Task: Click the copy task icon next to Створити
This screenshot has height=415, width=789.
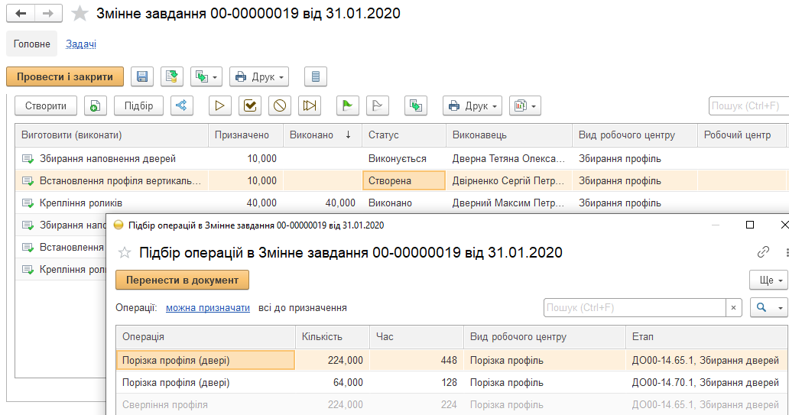Action: pyautogui.click(x=95, y=105)
